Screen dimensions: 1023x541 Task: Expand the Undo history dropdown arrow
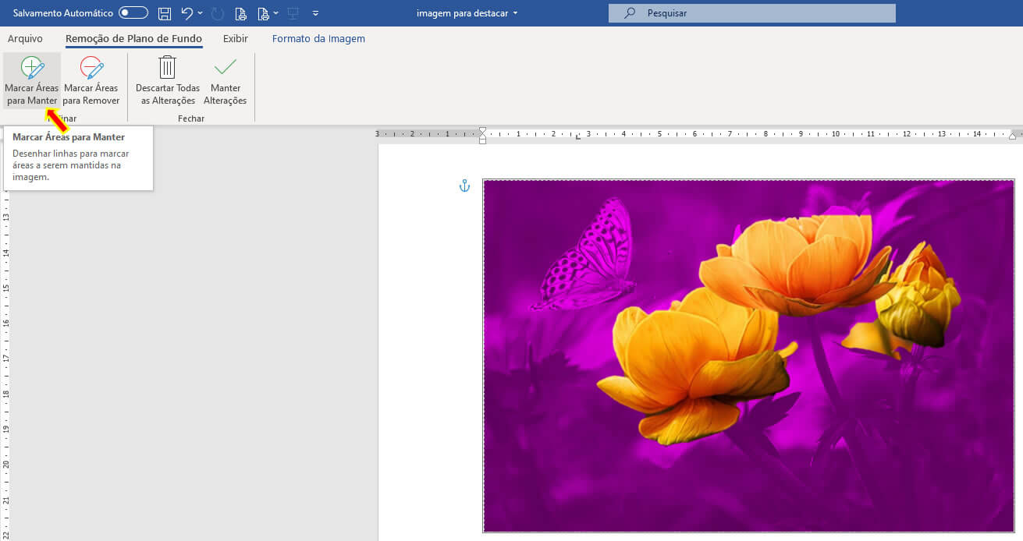click(201, 13)
